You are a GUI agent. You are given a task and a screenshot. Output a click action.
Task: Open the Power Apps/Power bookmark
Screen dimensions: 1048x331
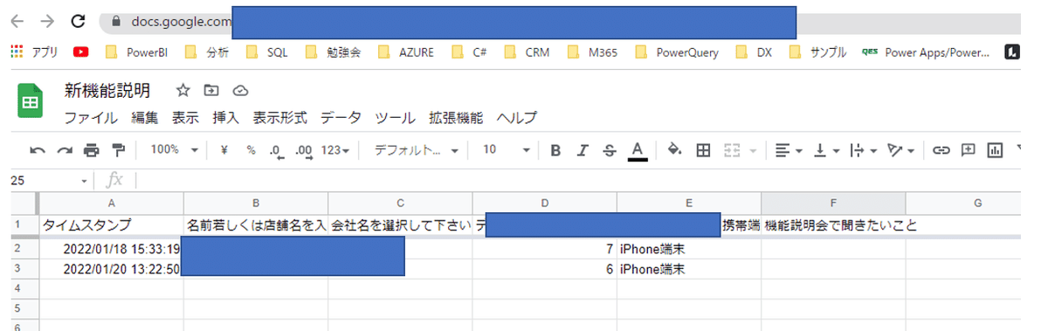tap(926, 52)
